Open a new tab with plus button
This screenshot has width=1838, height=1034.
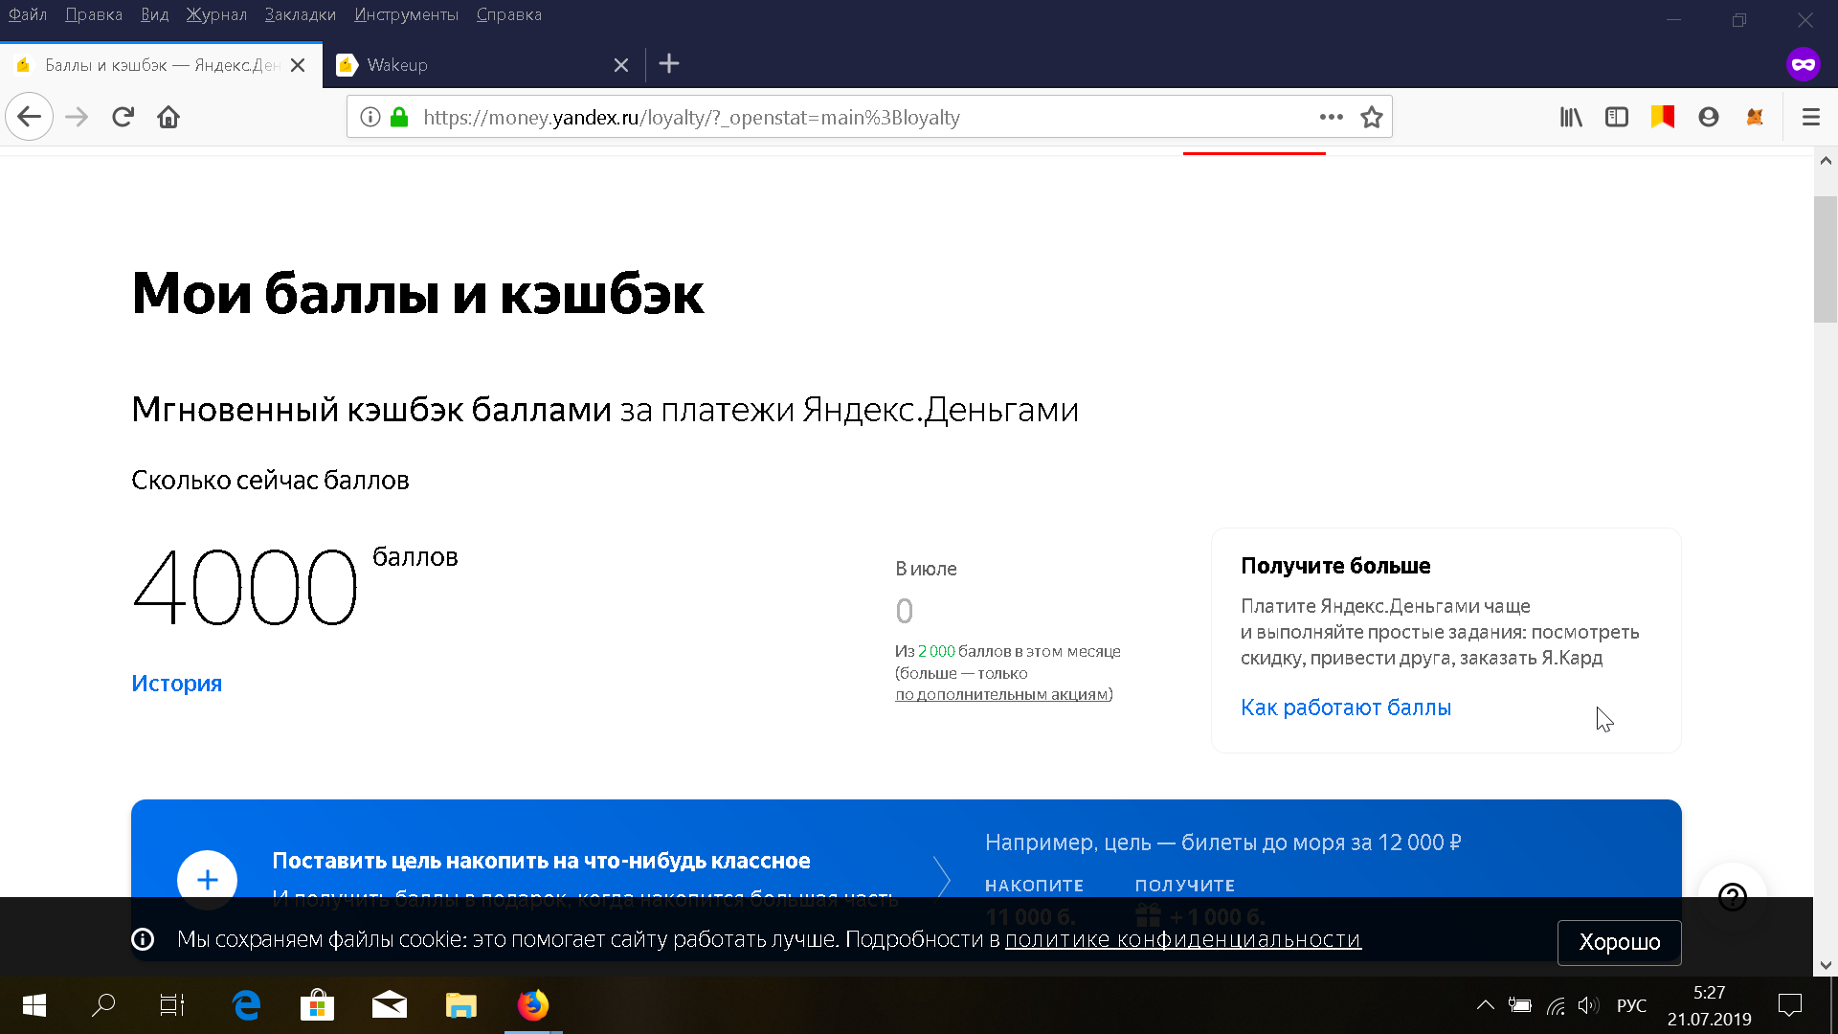[669, 64]
